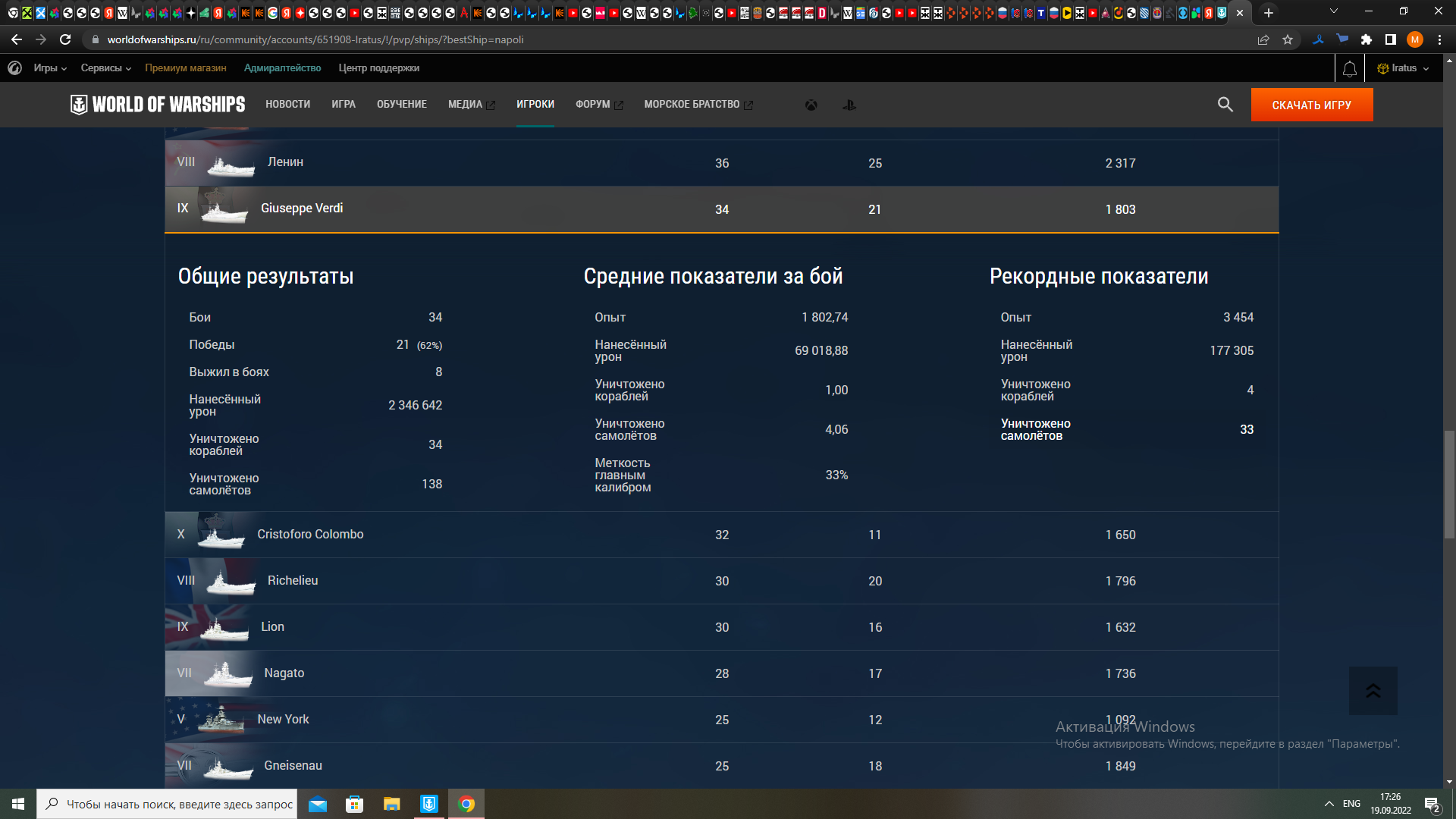Viewport: 1456px width, 819px height.
Task: Open the ОБУЧЕНИЕ menu item
Action: point(402,105)
